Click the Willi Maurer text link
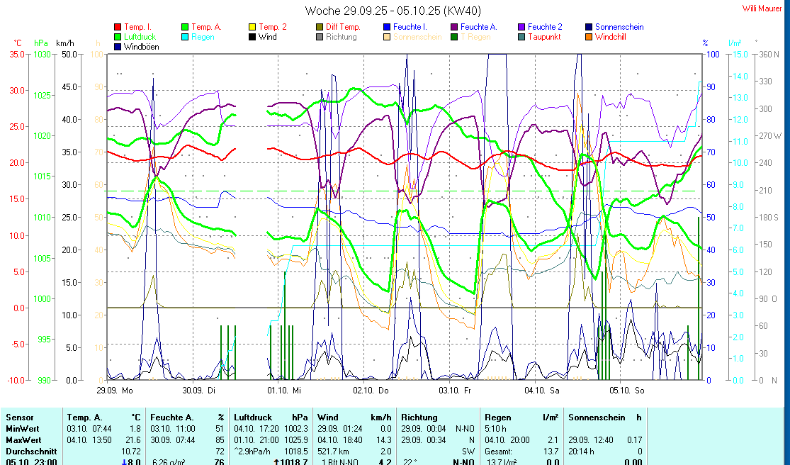 [x=763, y=9]
